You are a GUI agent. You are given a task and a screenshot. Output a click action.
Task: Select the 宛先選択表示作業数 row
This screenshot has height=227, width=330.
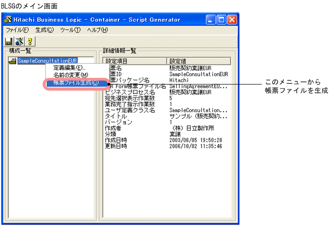click(x=168, y=98)
